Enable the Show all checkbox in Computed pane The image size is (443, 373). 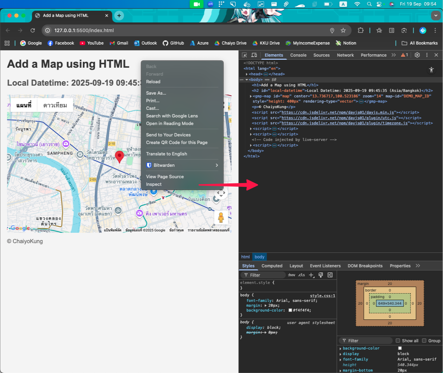click(398, 341)
